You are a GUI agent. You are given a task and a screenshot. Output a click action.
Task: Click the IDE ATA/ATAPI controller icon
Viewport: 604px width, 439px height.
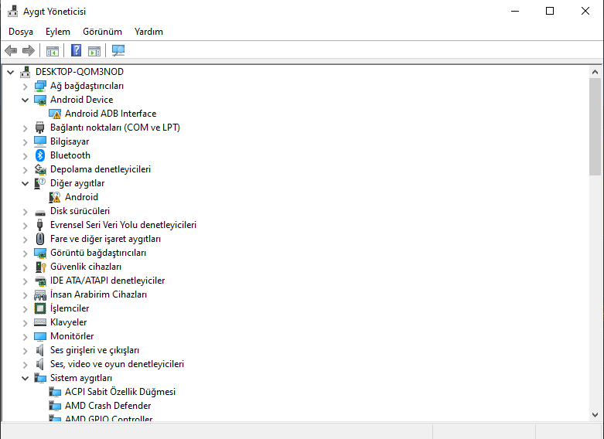[40, 281]
